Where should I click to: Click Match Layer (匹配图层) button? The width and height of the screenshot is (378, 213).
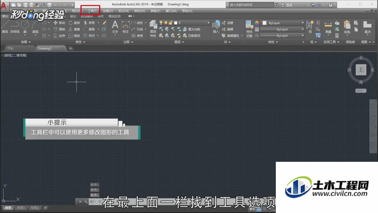click(192, 36)
